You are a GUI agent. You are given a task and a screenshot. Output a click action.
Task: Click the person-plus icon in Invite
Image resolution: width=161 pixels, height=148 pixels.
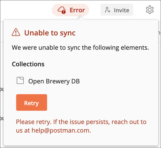(107, 10)
